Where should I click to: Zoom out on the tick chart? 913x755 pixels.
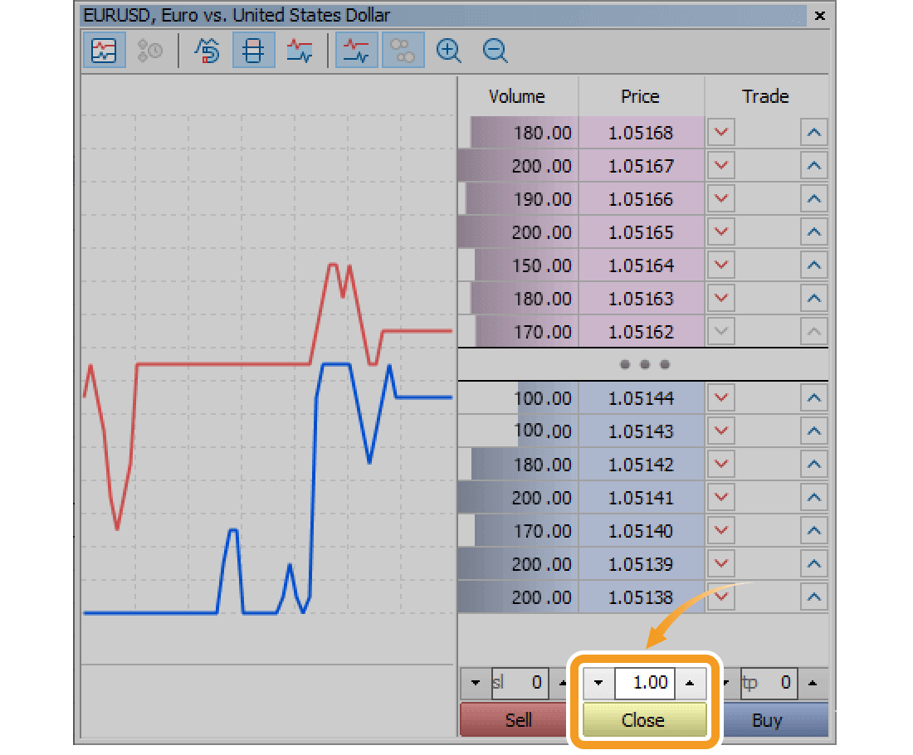pos(495,51)
